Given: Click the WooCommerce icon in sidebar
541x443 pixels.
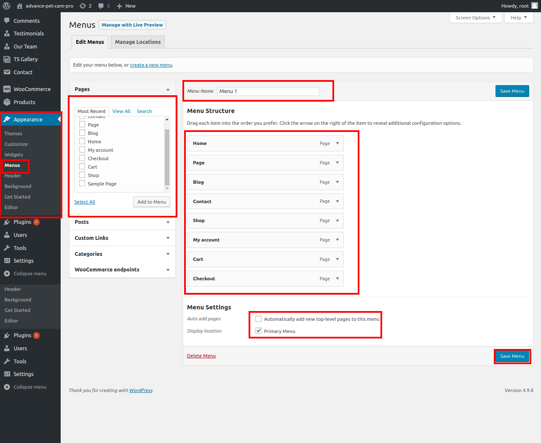Looking at the screenshot, I should pos(7,89).
